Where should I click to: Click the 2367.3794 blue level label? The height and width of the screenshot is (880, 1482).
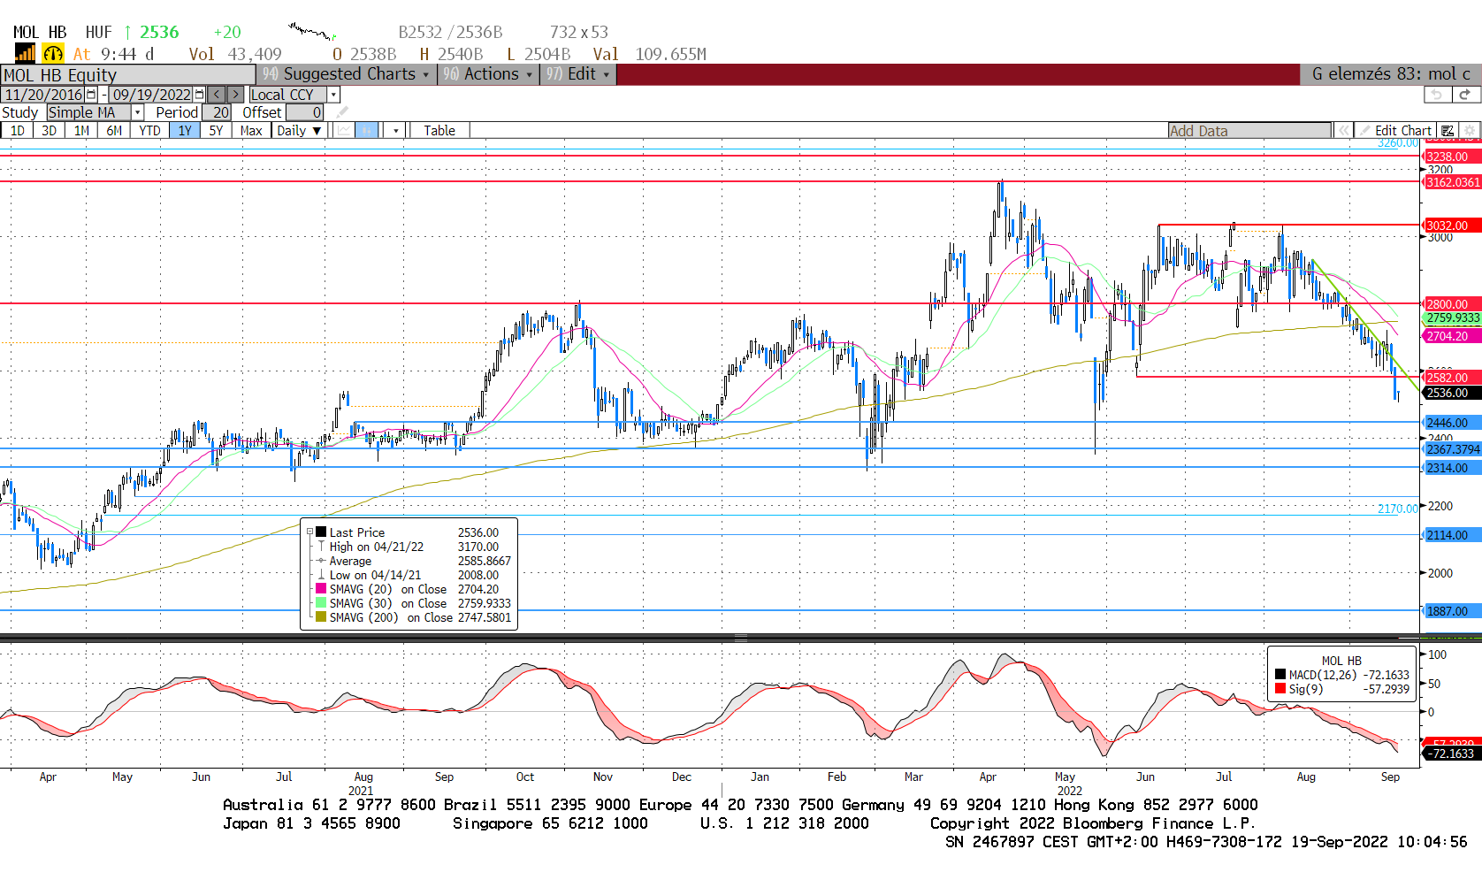click(x=1452, y=449)
